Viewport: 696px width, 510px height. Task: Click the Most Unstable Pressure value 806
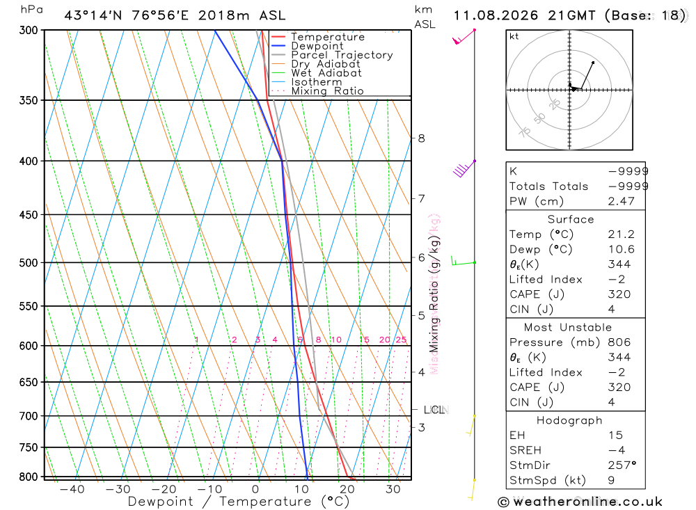click(619, 342)
